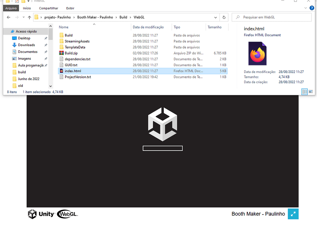
Task: Click the refresh icon in the address bar
Action: click(224, 17)
